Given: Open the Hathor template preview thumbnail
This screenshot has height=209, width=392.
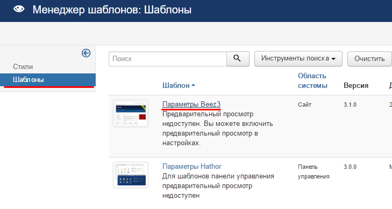Looking at the screenshot, I should click(x=131, y=175).
